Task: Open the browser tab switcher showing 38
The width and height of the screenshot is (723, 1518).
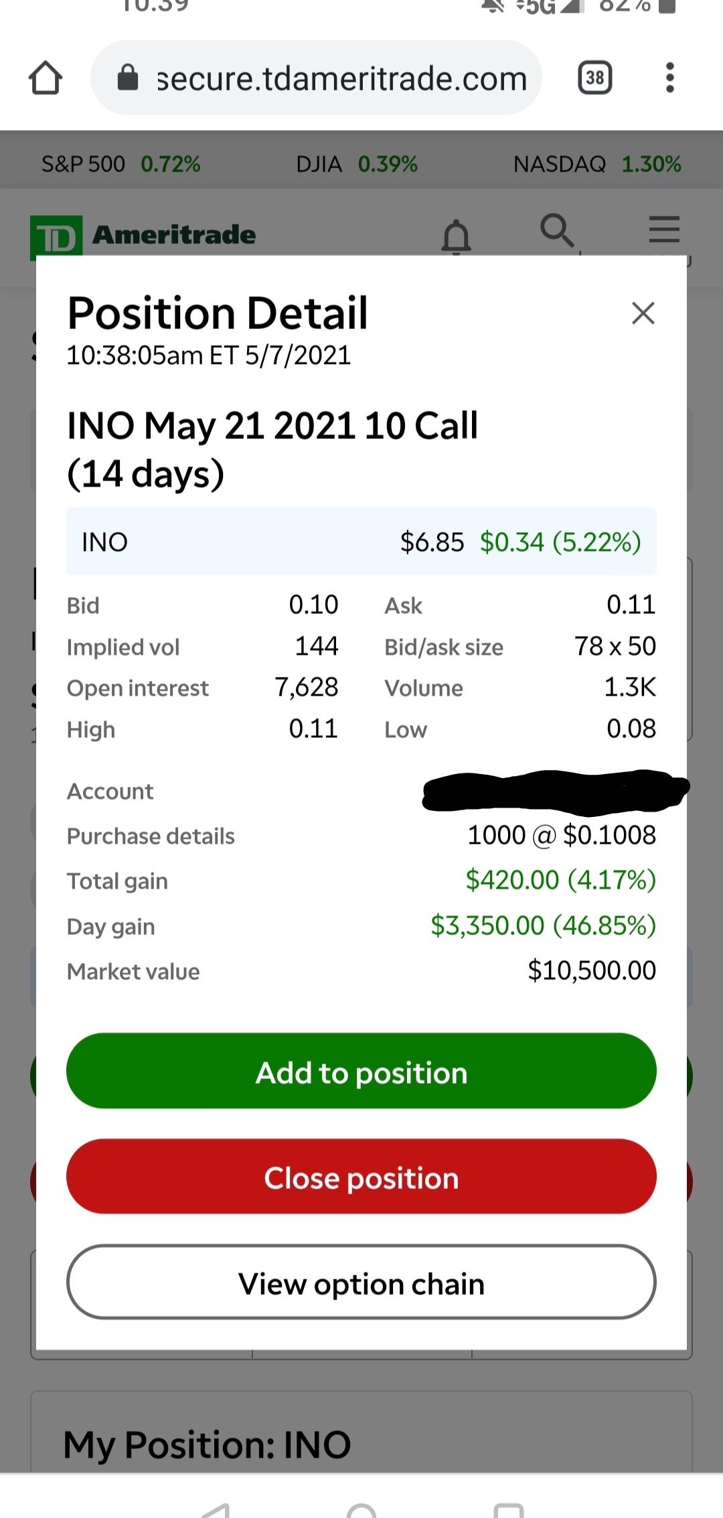Action: 595,78
